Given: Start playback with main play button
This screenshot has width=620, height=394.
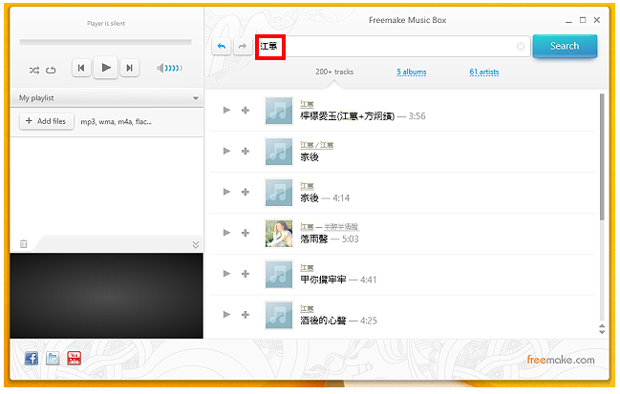Looking at the screenshot, I should point(106,68).
